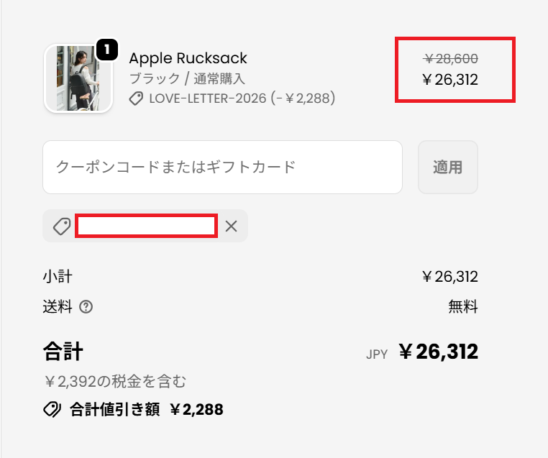Click the quantity badge on the product image
Image resolution: width=548 pixels, height=458 pixels.
[x=106, y=50]
